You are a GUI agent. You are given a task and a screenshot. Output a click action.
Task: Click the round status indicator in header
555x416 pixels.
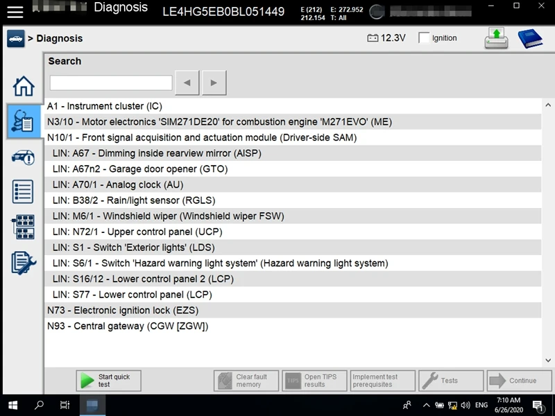[x=377, y=12]
